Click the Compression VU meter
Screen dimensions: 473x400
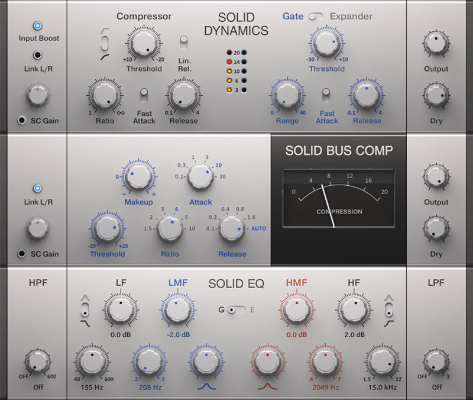point(339,198)
